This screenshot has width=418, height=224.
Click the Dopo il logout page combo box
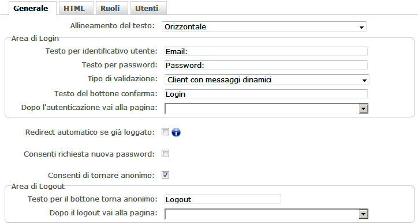266,214
